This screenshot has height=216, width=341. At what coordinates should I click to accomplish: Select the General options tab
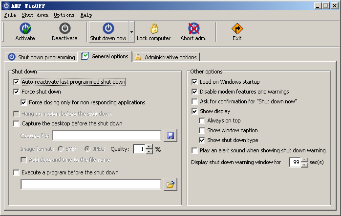[105, 56]
